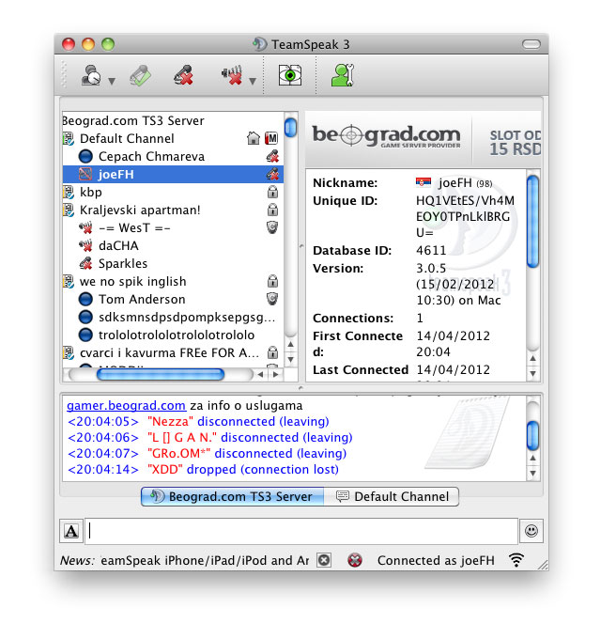The image size is (616, 639).
Task: Select the Kraljevski apartman! channel
Action: click(x=173, y=210)
